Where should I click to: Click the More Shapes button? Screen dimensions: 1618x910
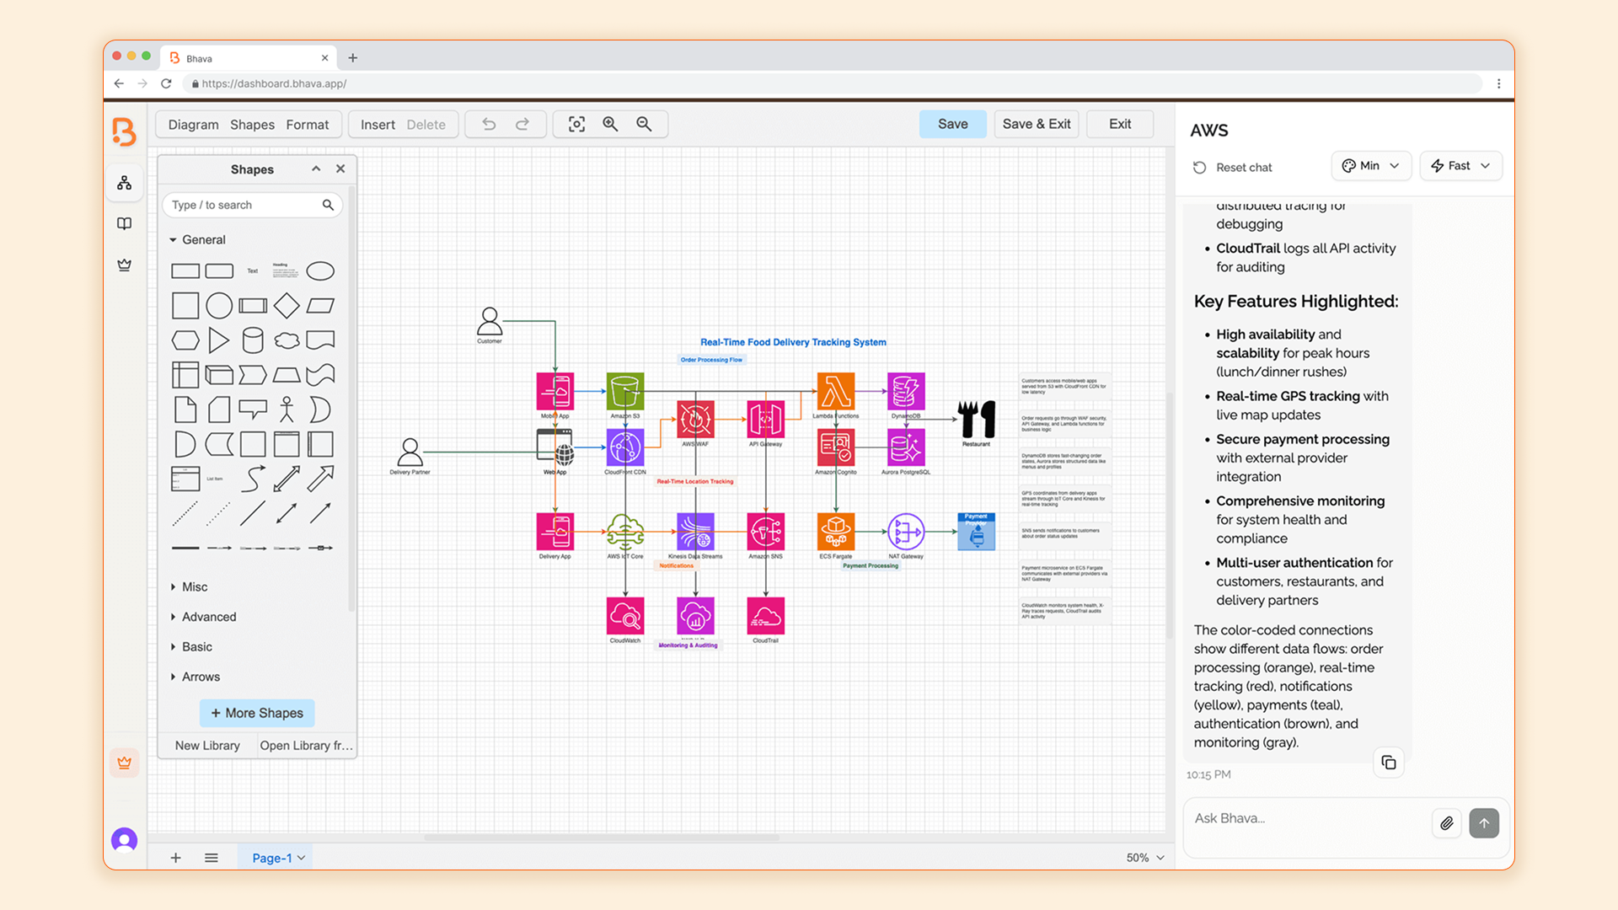(257, 713)
